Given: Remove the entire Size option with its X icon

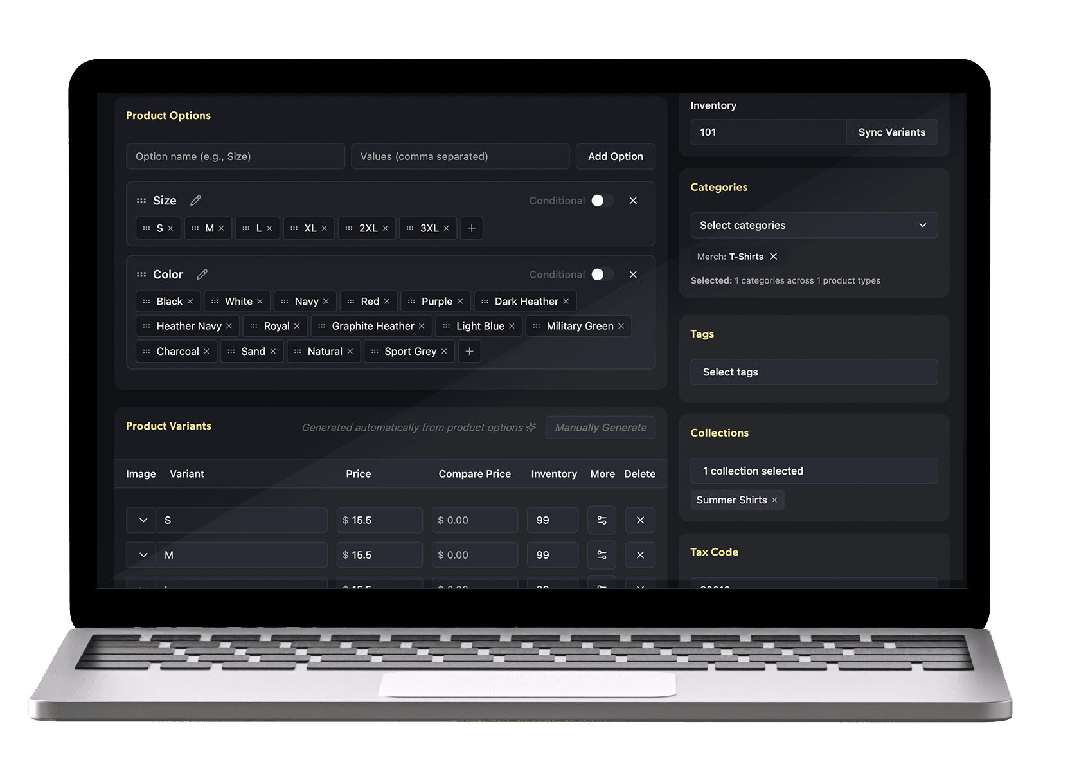Looking at the screenshot, I should point(633,200).
